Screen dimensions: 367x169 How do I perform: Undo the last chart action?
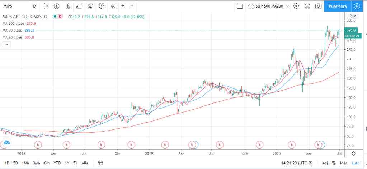pos(124,6)
